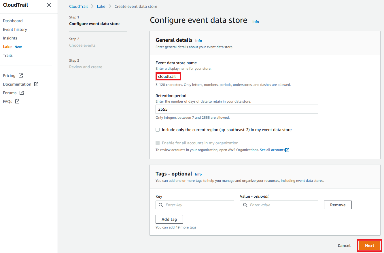Open Info link beside Tags - optional
The height and width of the screenshot is (253, 384).
point(198,174)
